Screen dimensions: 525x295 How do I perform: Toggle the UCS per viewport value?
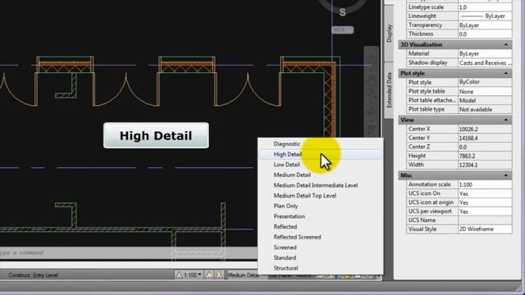click(x=485, y=211)
